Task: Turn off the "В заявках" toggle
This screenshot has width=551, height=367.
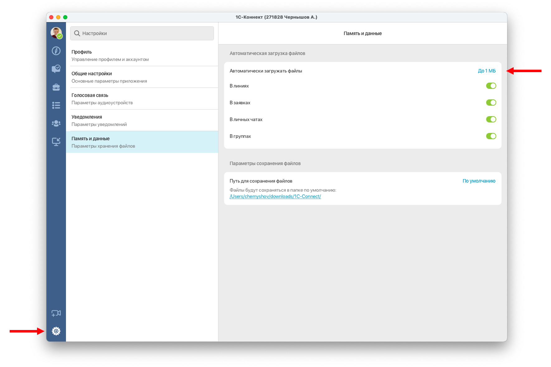Action: 491,103
